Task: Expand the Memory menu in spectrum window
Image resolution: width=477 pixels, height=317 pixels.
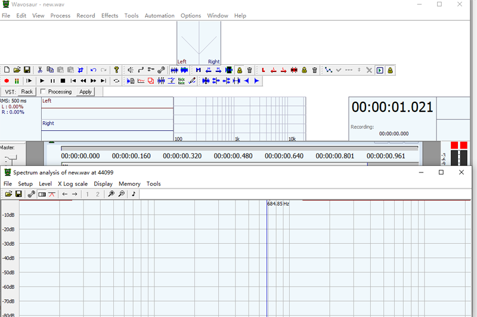Action: pos(129,184)
